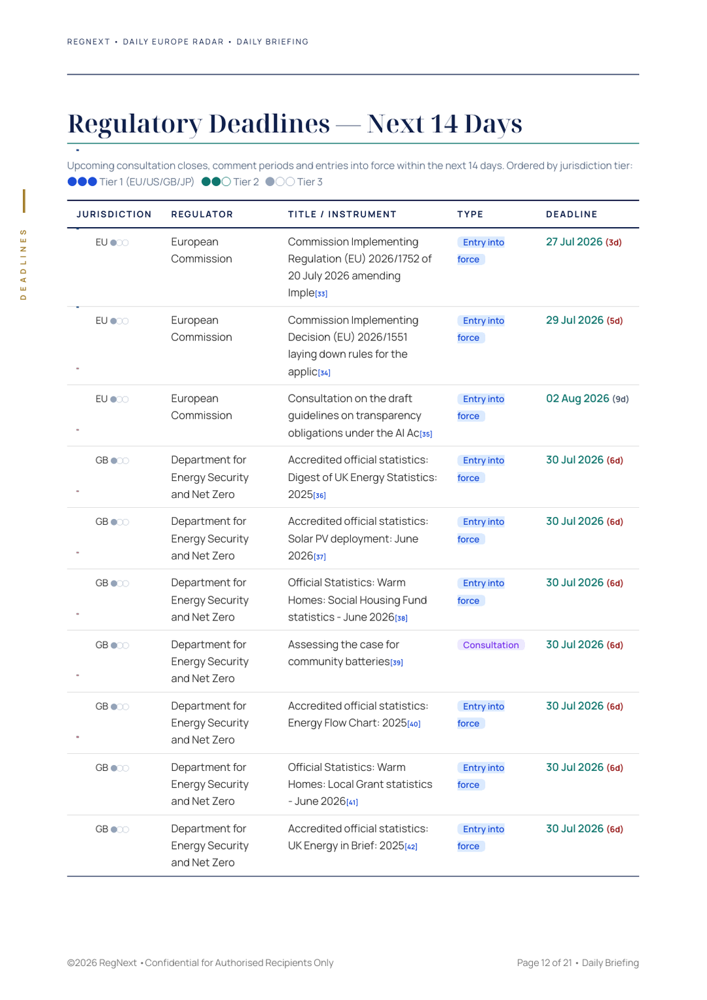Viewport: 707px width, 1000px height.
Task: Click Entry into force badge for Energy Flow Chart
Action: [482, 715]
